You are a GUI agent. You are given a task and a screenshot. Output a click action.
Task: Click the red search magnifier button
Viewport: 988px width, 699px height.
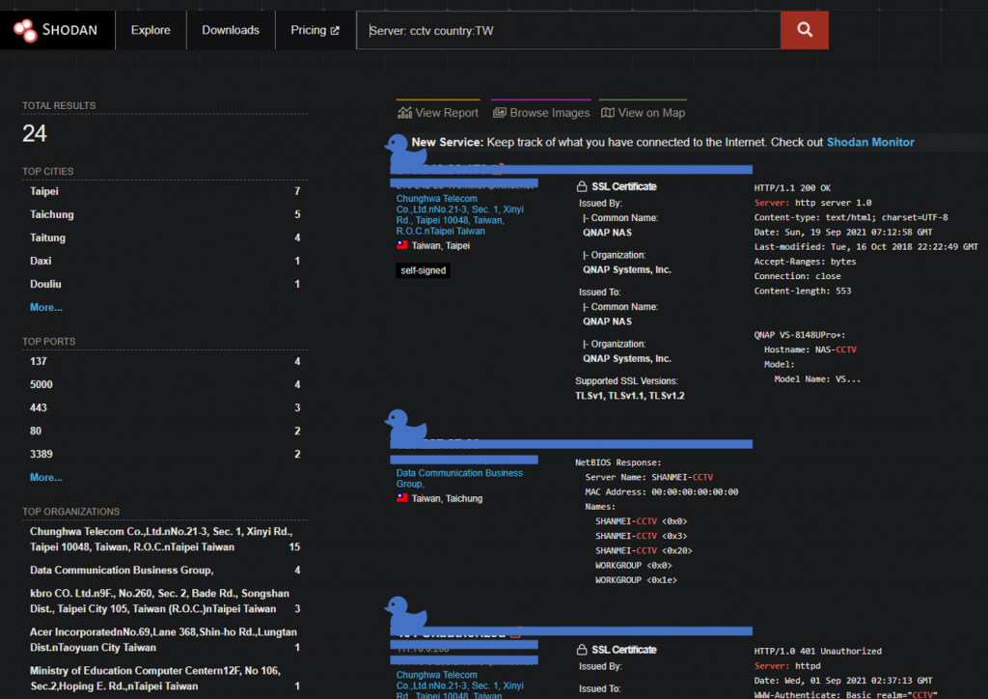pyautogui.click(x=804, y=30)
